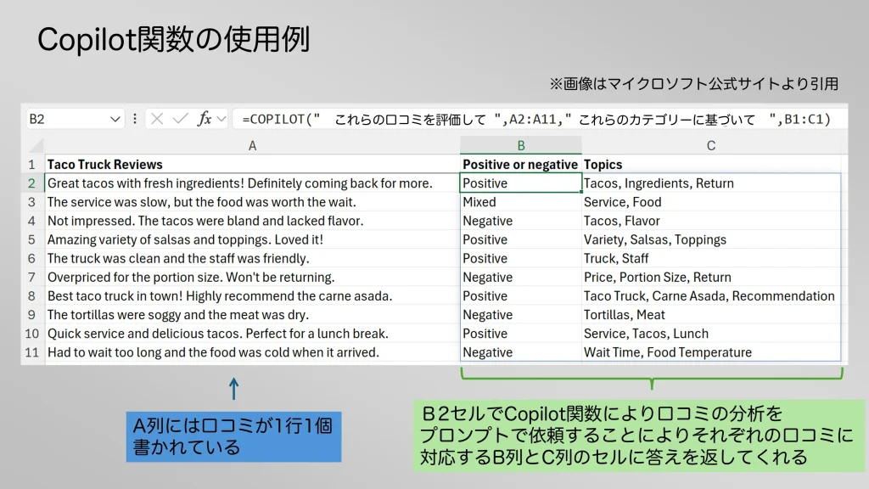869x489 pixels.
Task: Select row 6 header
Action: coord(32,259)
